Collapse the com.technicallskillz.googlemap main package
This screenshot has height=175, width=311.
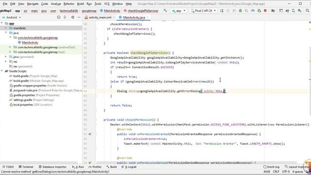pyautogui.click(x=10, y=38)
